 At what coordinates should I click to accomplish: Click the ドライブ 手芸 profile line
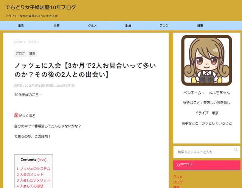(x=207, y=113)
